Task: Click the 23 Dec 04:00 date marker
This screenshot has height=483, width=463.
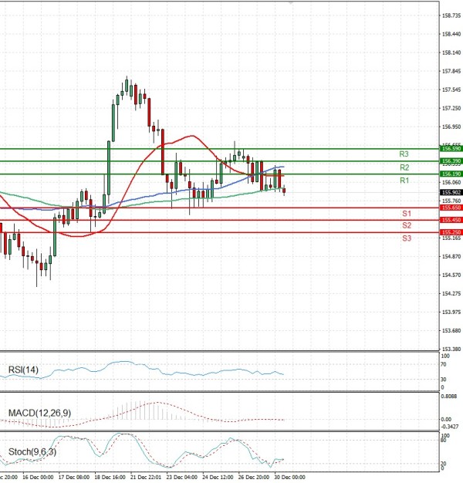Action: (181, 477)
